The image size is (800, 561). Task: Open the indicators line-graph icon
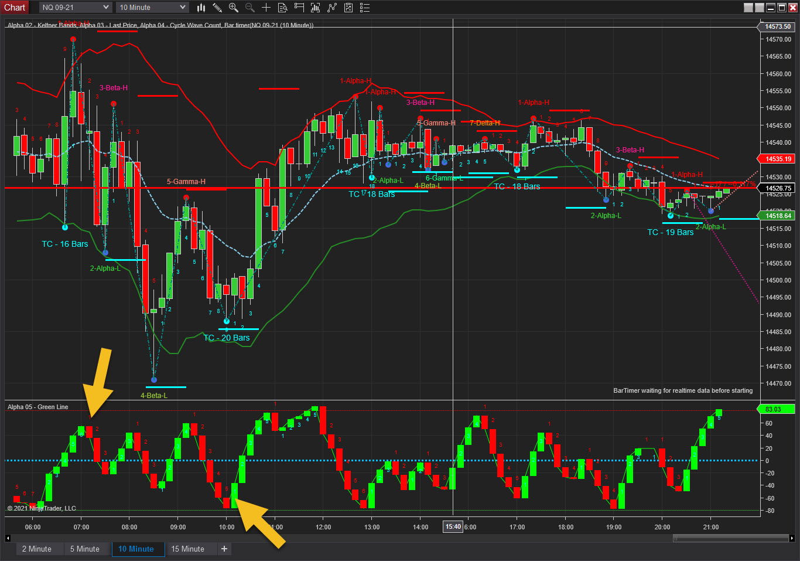(x=332, y=8)
